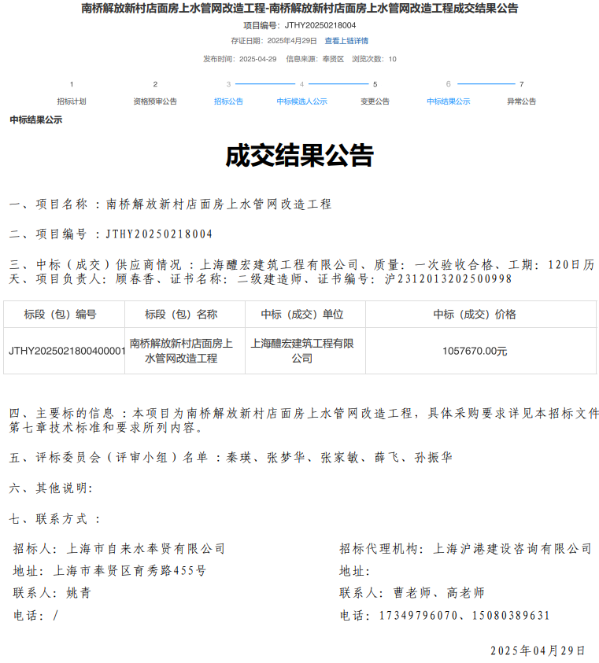Open 中标候选人公示 in the timeline
This screenshot has height=663, width=599.
(x=301, y=101)
